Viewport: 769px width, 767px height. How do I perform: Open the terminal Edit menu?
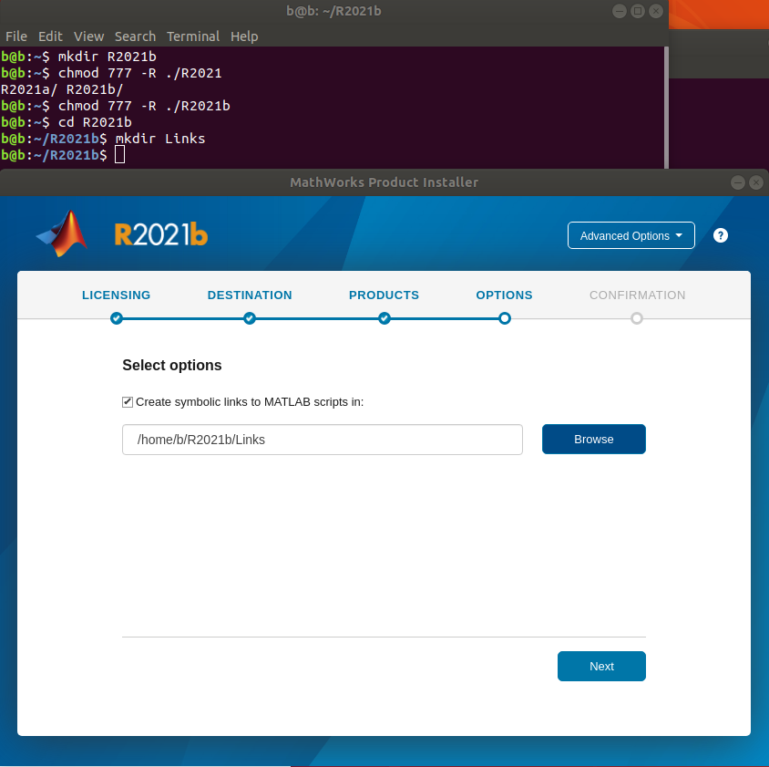click(x=50, y=36)
